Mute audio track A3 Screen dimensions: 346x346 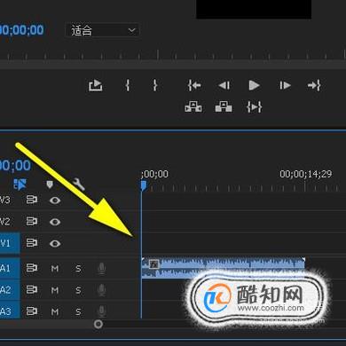click(55, 311)
